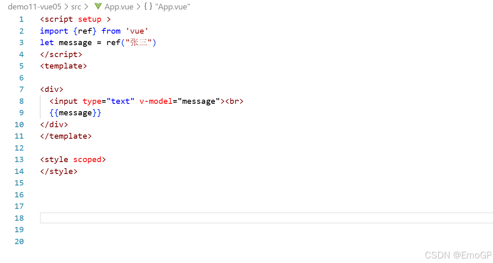The image size is (493, 263).
Task: Click the let keyword on line 3
Action: pyautogui.click(x=47, y=43)
